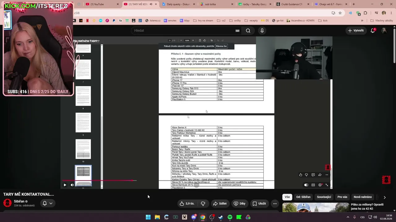Mute the video using the speaker icon
396x222 pixels.
click(x=72, y=185)
